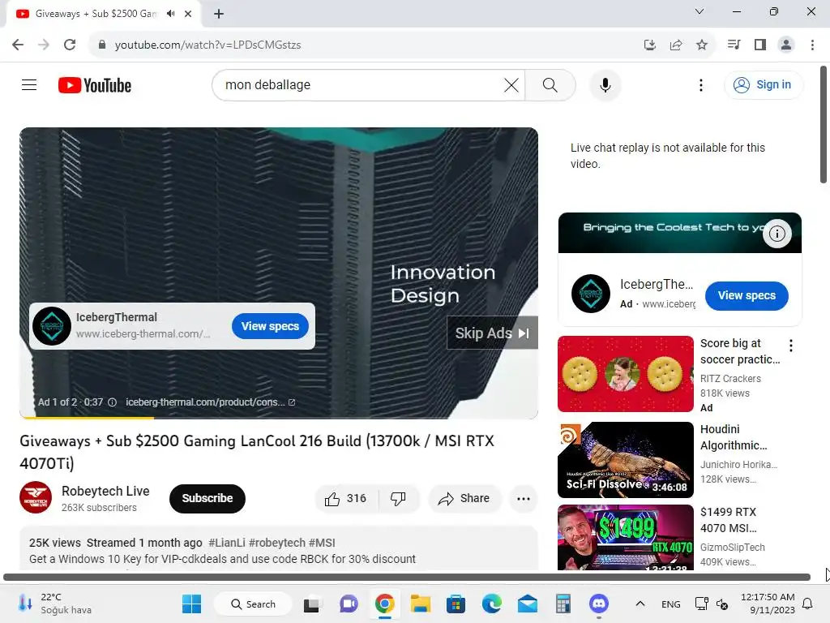The image size is (830, 623).
Task: Mute the tab using the speaker icon
Action: pyautogui.click(x=170, y=14)
